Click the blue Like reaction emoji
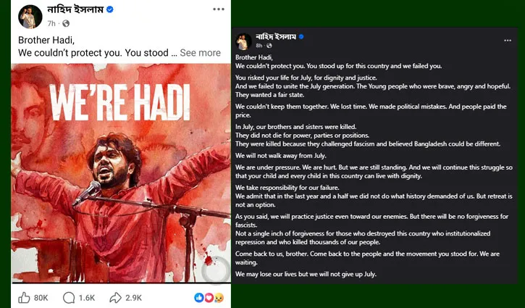Viewport: 525px width, 308px height. 199,298
